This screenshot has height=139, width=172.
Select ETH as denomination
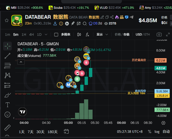click(147, 34)
